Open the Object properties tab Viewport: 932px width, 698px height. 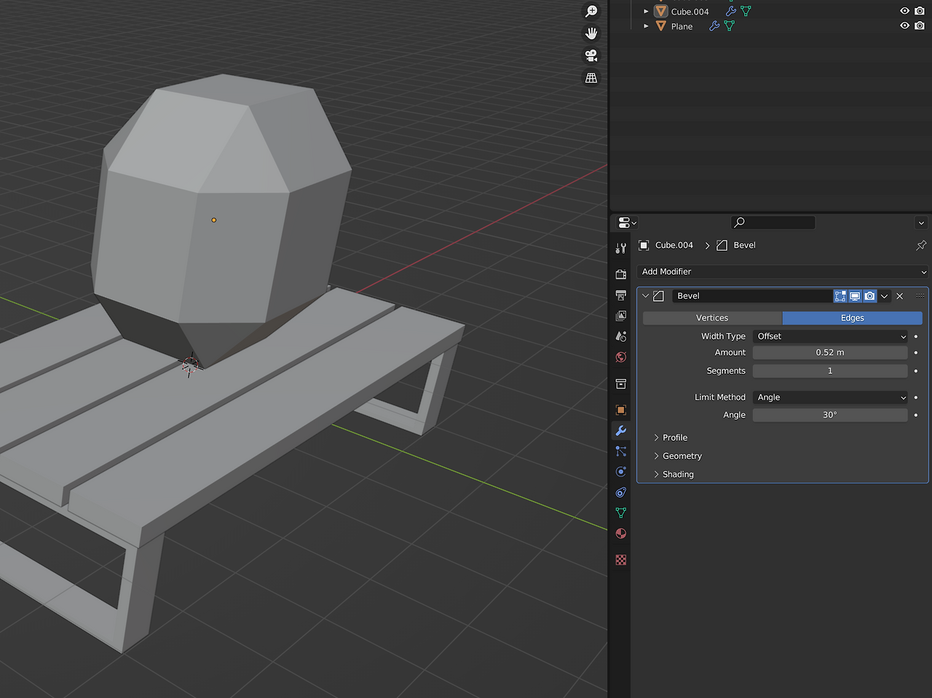click(621, 410)
